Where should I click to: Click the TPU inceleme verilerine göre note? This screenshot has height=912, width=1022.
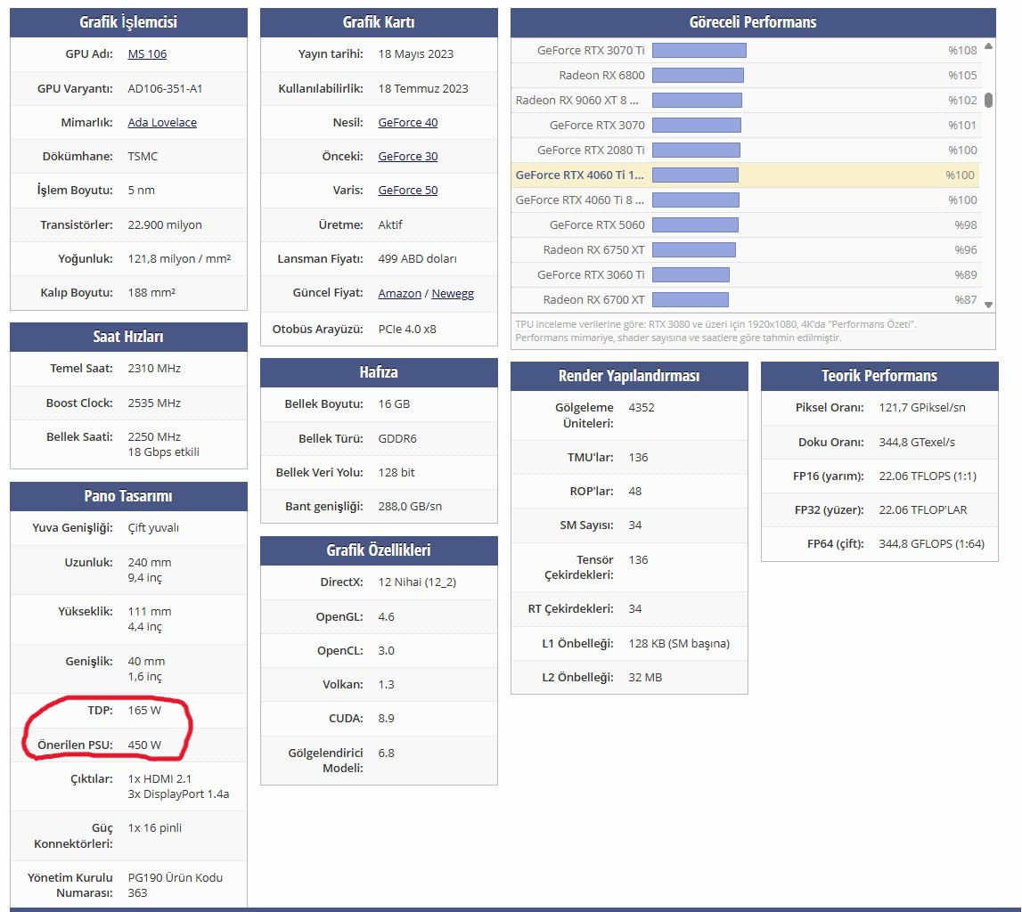coord(715,331)
